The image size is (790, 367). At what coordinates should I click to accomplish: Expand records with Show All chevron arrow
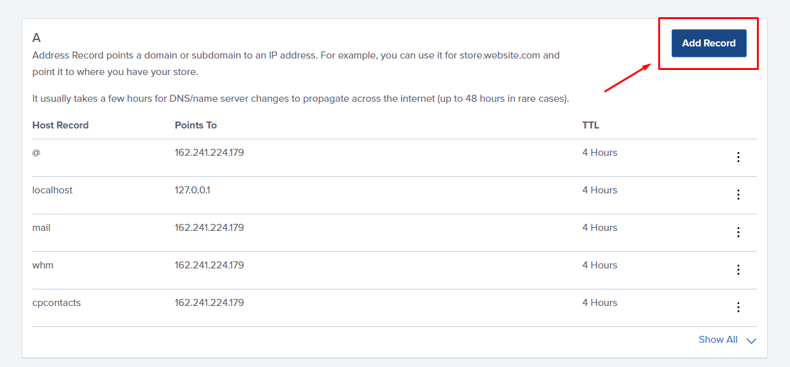[751, 341]
